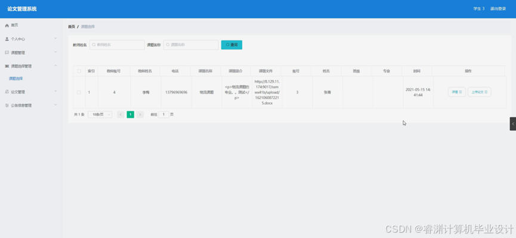Viewport: 516px width, 238px height.
Task: Click the icon beside 课题选择管理
Action: [x=7, y=66]
